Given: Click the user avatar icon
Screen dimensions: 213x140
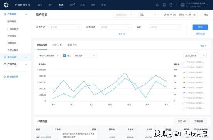Looking at the screenshot, I should pyautogui.click(x=183, y=5).
